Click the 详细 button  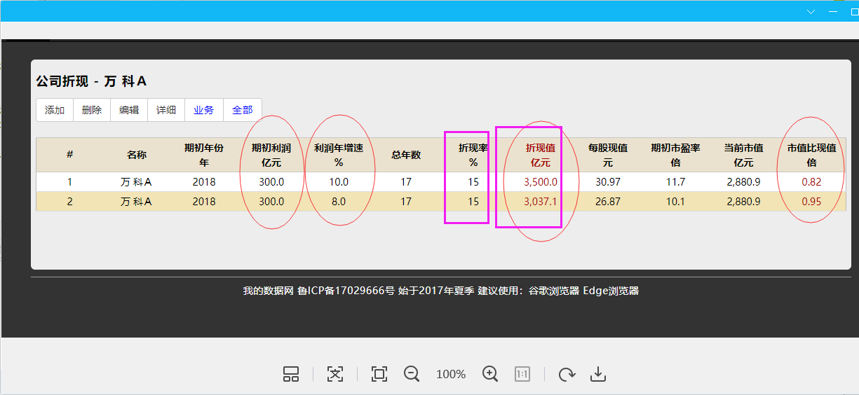click(x=166, y=110)
